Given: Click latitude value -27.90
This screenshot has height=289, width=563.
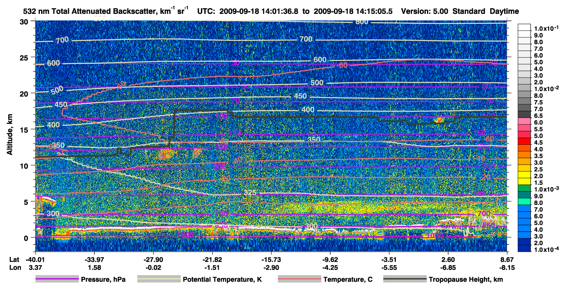Looking at the screenshot, I should pos(153,259).
